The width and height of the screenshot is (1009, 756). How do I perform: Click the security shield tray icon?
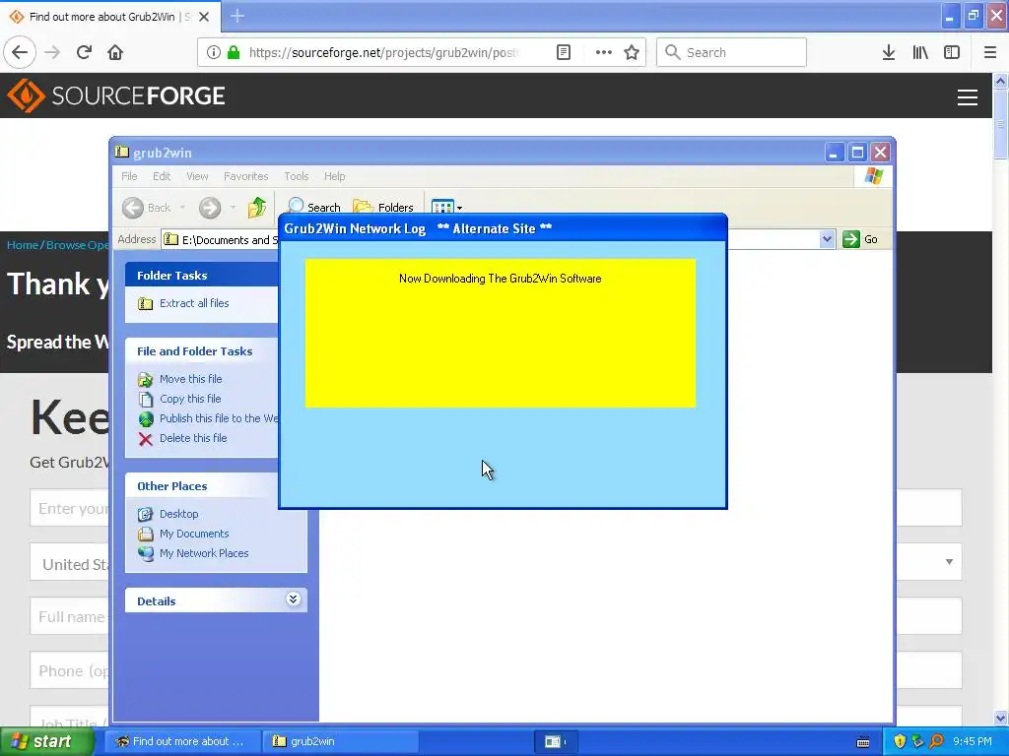pos(900,741)
